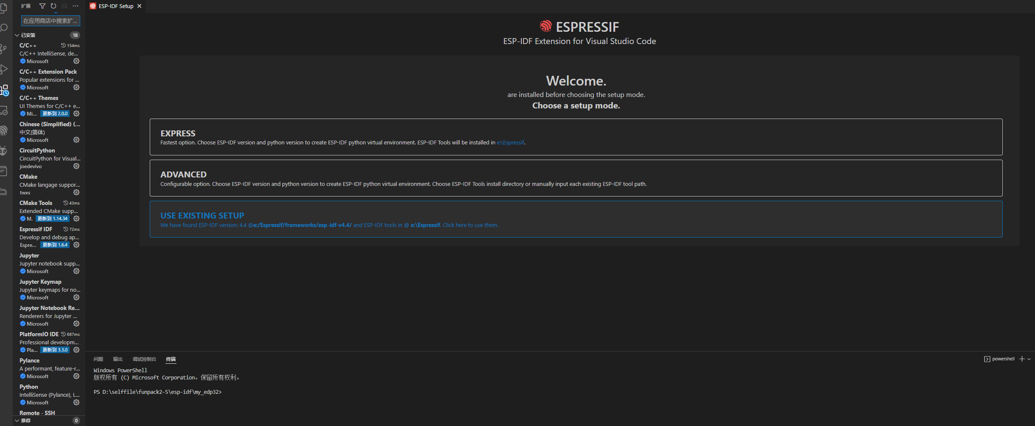
Task: Select the CircuitPython extension name
Action: pos(37,150)
